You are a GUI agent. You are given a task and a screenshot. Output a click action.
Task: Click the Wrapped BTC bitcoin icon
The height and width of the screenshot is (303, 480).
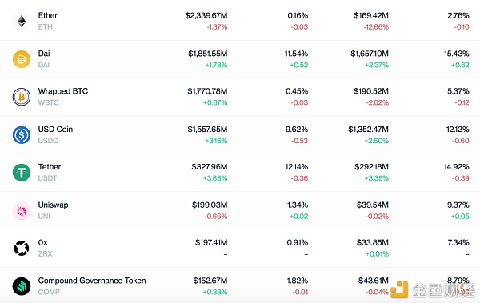(22, 97)
